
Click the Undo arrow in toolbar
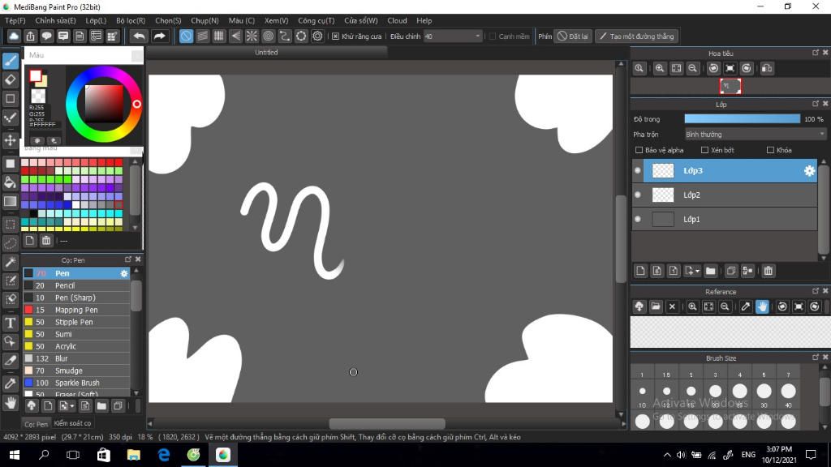click(x=139, y=36)
